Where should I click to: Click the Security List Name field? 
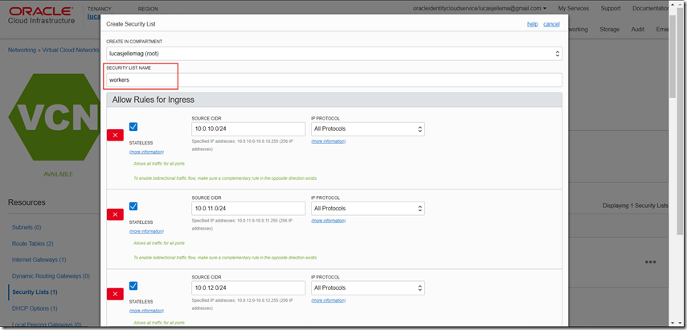pos(334,80)
